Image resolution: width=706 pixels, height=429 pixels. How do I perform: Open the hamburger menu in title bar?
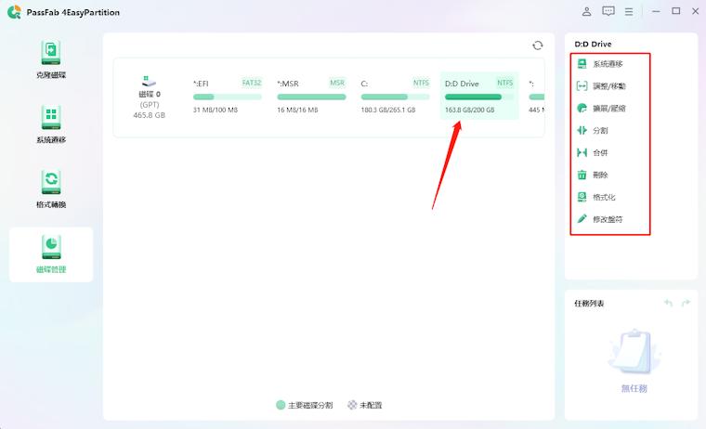(629, 12)
